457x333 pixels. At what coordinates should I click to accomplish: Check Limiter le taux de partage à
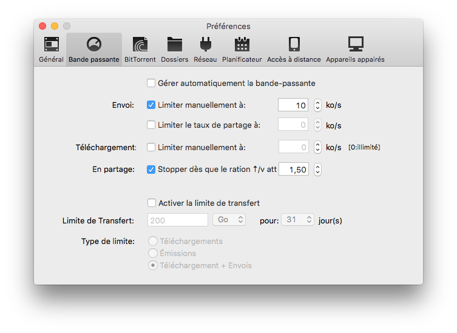[151, 125]
